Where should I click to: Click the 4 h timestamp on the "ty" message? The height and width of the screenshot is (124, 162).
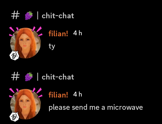coord(77,33)
